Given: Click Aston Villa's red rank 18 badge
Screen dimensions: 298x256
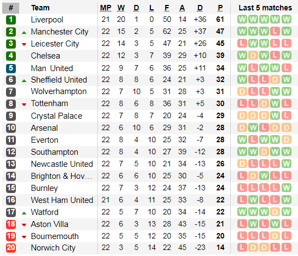Looking at the screenshot, I should (x=11, y=224).
